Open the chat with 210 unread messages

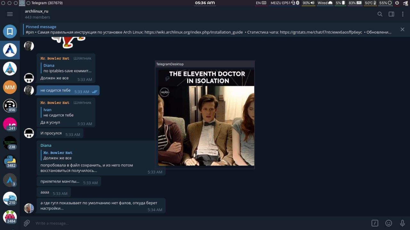click(x=10, y=198)
